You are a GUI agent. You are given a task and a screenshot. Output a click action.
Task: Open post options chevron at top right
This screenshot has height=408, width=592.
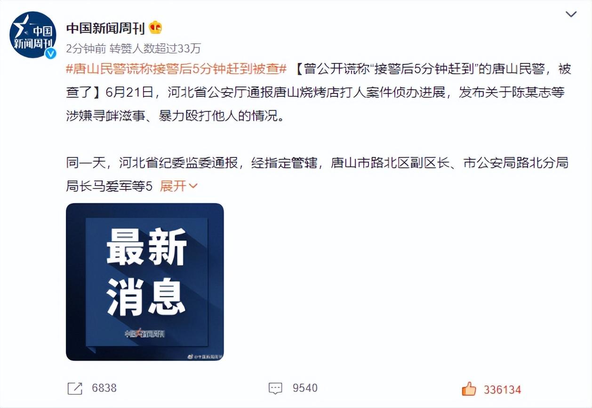(571, 15)
